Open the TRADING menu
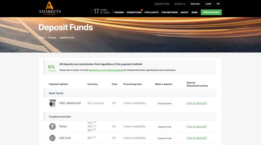This screenshot has height=145, width=261. coord(119,12)
